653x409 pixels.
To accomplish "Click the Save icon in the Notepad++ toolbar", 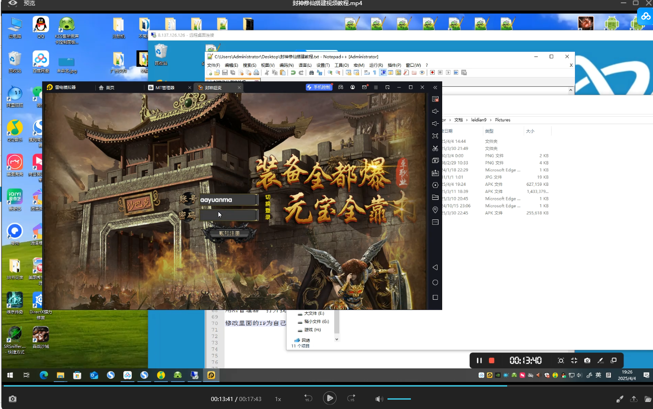I will point(225,72).
